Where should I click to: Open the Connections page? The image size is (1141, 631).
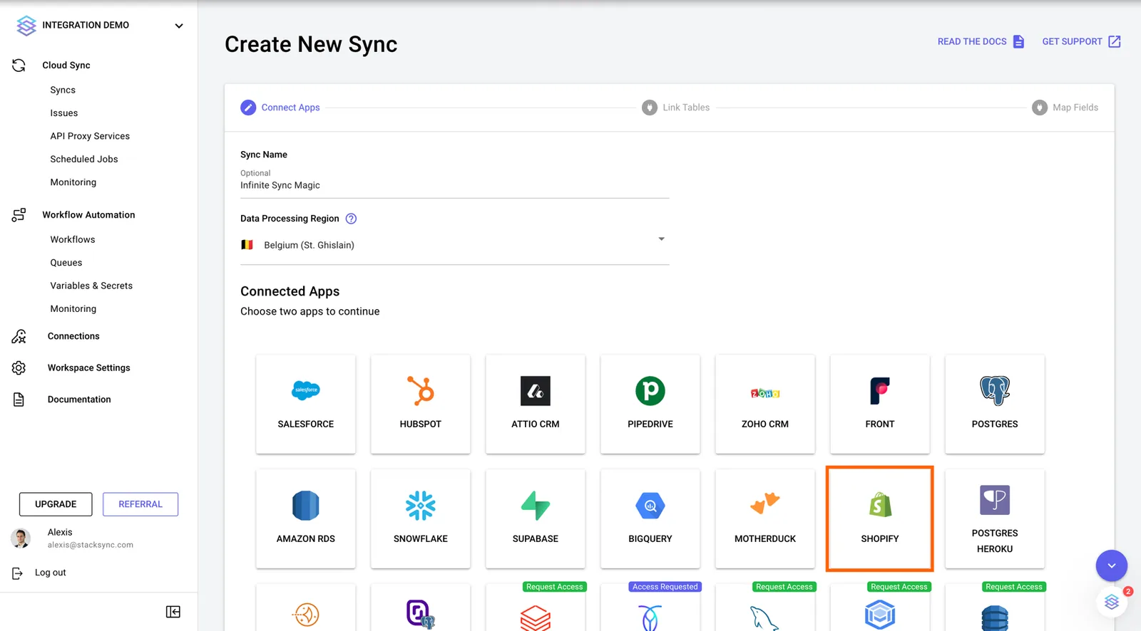tap(73, 336)
